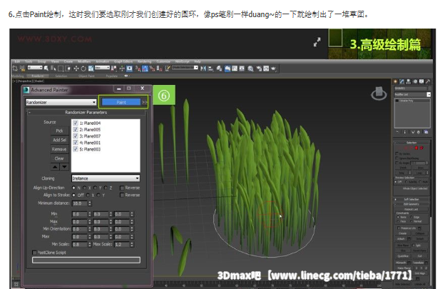Move source item up with arrow
Image resolution: width=440 pixels, height=289 pixels.
pyautogui.click(x=55, y=167)
